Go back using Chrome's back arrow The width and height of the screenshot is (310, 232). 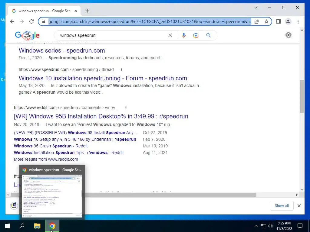(x=12, y=21)
